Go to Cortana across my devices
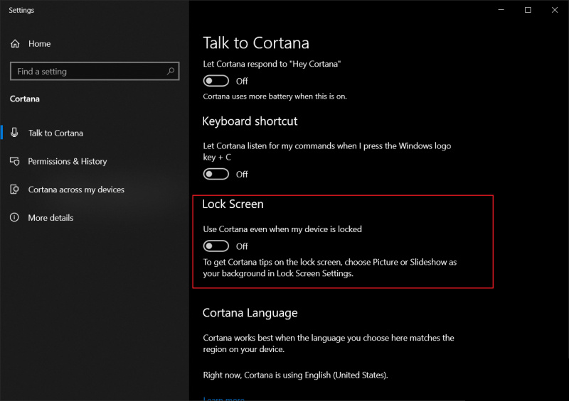569x401 pixels. (76, 189)
